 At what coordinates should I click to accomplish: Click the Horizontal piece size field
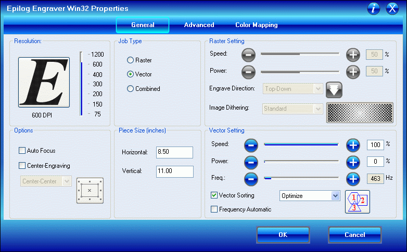(174, 152)
